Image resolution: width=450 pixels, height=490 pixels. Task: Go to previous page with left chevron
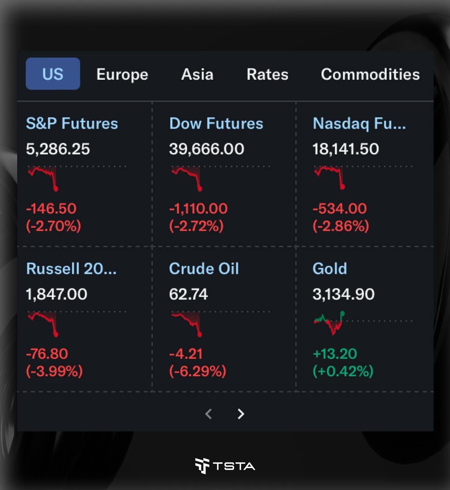pyautogui.click(x=209, y=414)
